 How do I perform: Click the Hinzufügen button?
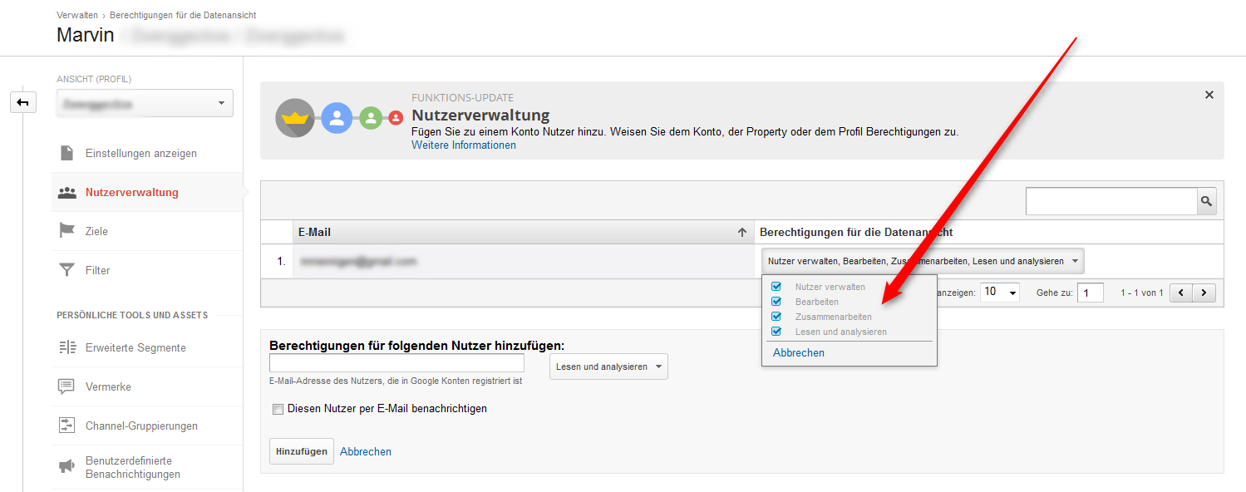[301, 451]
